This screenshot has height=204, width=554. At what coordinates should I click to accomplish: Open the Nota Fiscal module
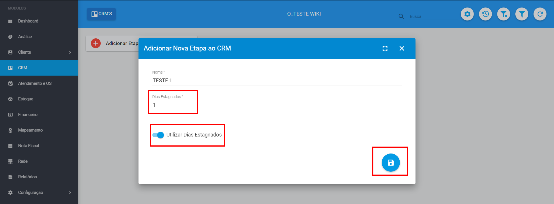[x=39, y=146]
